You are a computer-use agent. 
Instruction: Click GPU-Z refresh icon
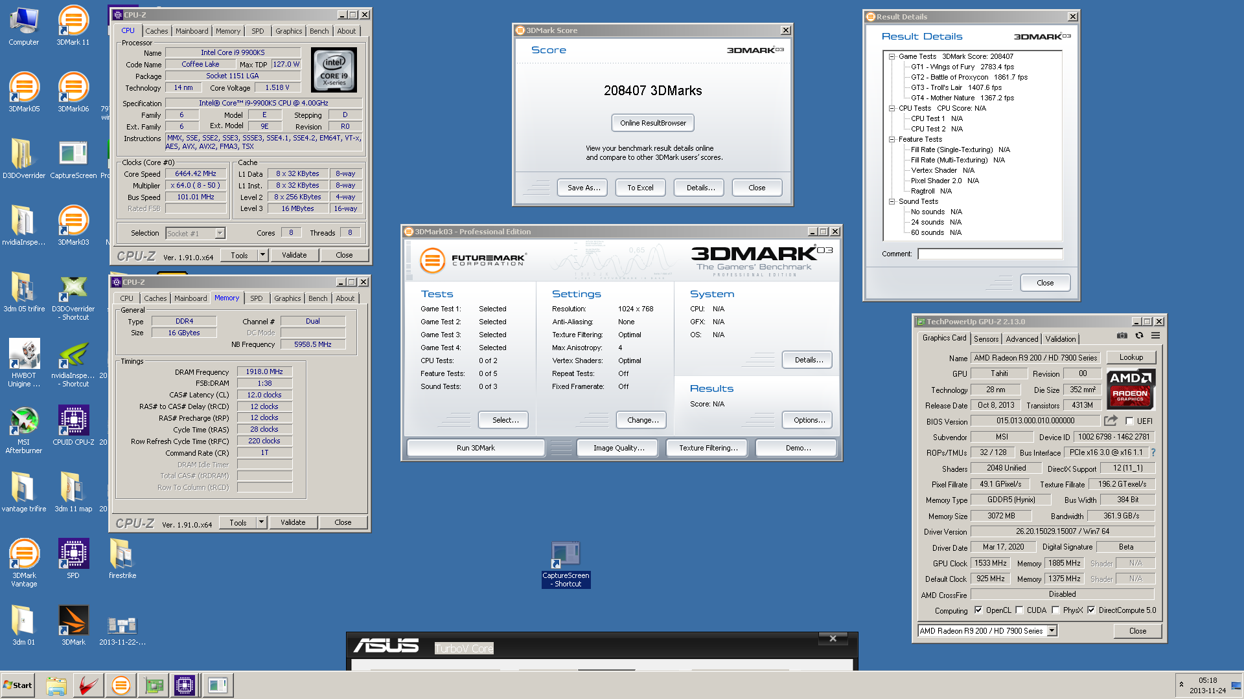tap(1139, 336)
